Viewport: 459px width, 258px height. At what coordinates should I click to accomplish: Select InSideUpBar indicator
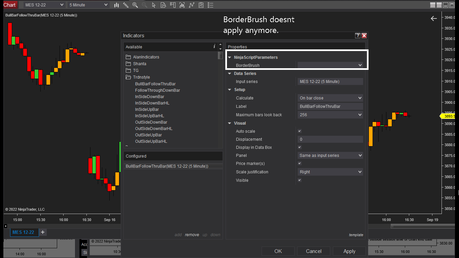147,110
